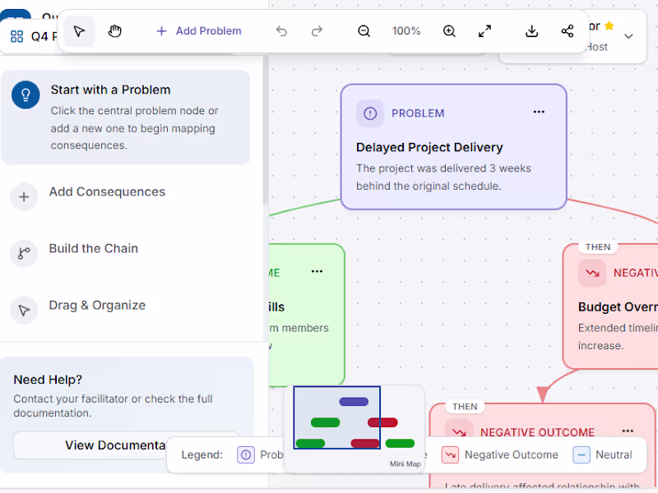Redo the last undone action
This screenshot has height=493, width=658.
317,30
